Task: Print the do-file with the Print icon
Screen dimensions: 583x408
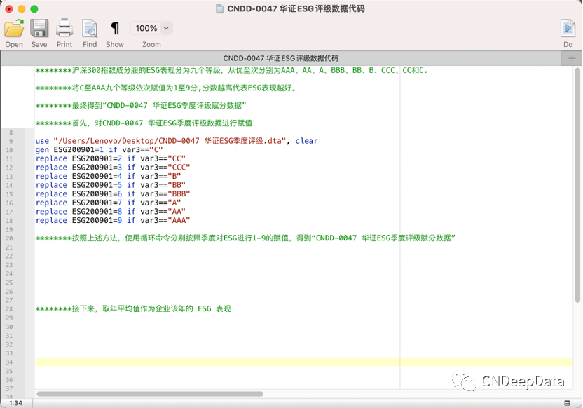Action: click(x=64, y=28)
